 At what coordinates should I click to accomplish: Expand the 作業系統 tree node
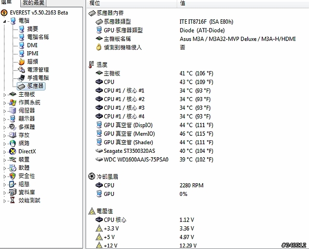(x=5, y=103)
